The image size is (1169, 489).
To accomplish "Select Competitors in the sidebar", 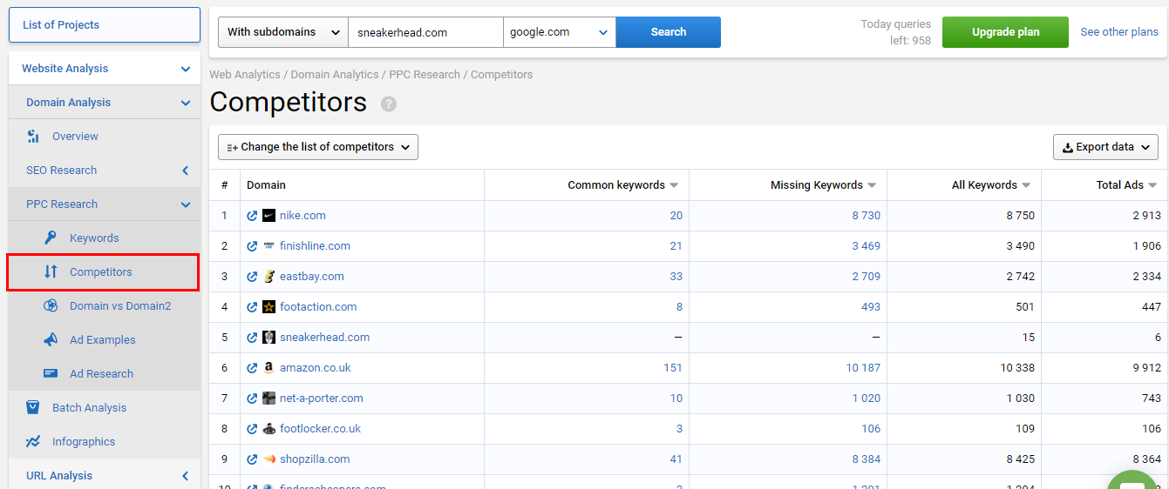I will (x=103, y=272).
